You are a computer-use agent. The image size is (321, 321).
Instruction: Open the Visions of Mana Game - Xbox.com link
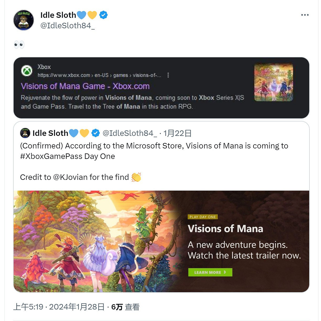(85, 86)
